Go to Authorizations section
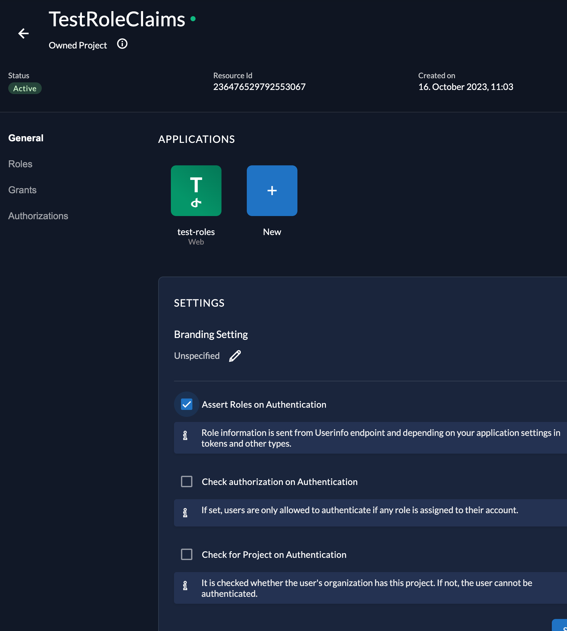The width and height of the screenshot is (567, 631). point(38,216)
